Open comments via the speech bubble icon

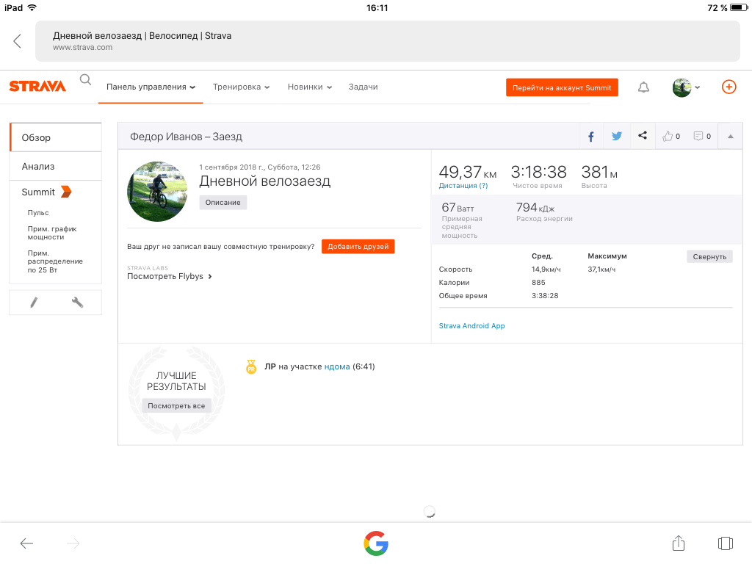point(702,136)
